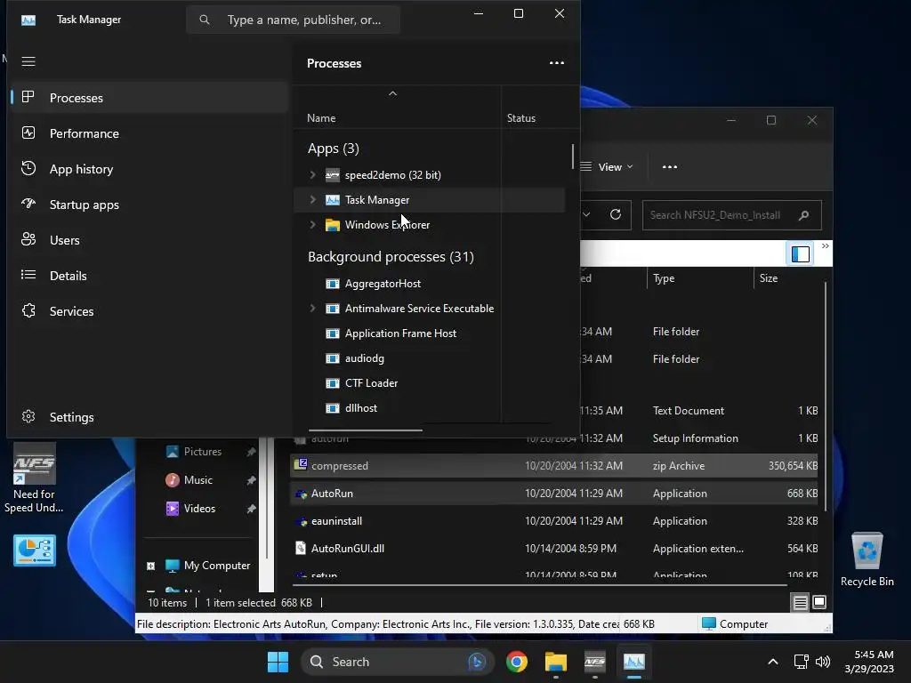
Task: Click the Recycle Bin desktop icon
Action: tap(867, 560)
